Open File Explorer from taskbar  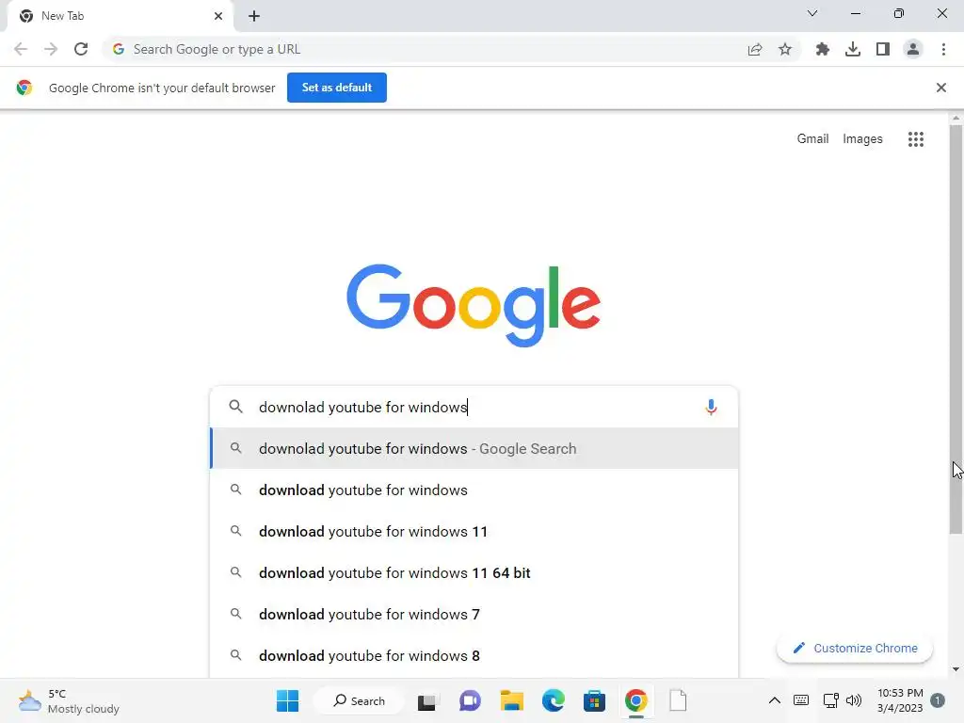pyautogui.click(x=511, y=700)
